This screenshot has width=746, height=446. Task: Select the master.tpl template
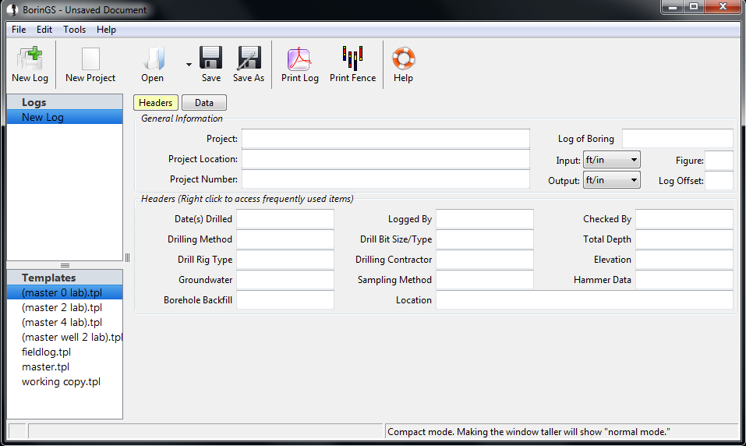[x=65, y=366]
